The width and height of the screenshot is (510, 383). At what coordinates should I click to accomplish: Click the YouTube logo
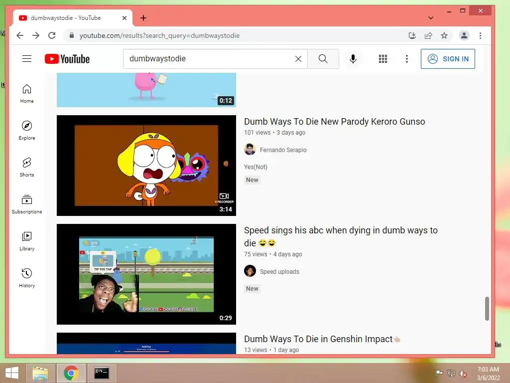tap(67, 59)
